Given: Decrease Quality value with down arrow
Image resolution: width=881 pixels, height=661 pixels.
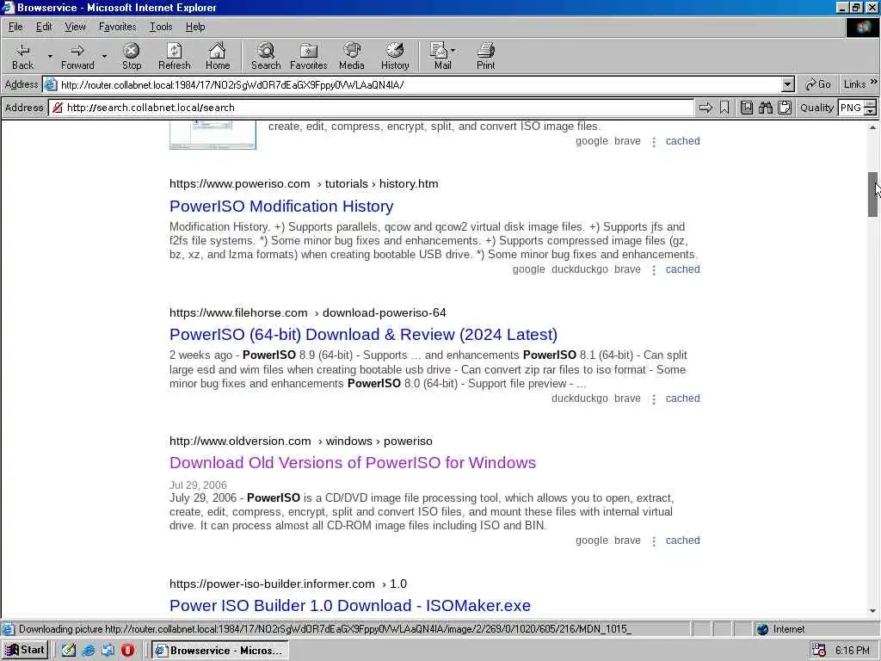Looking at the screenshot, I should [871, 111].
